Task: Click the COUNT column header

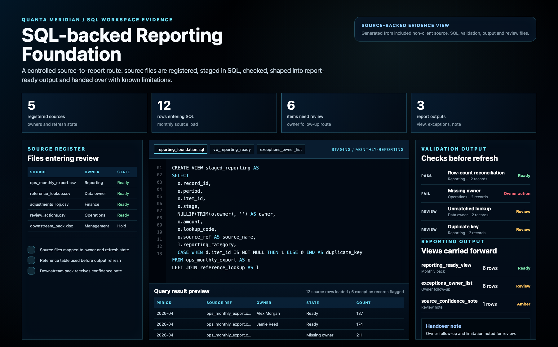Action: coord(363,303)
